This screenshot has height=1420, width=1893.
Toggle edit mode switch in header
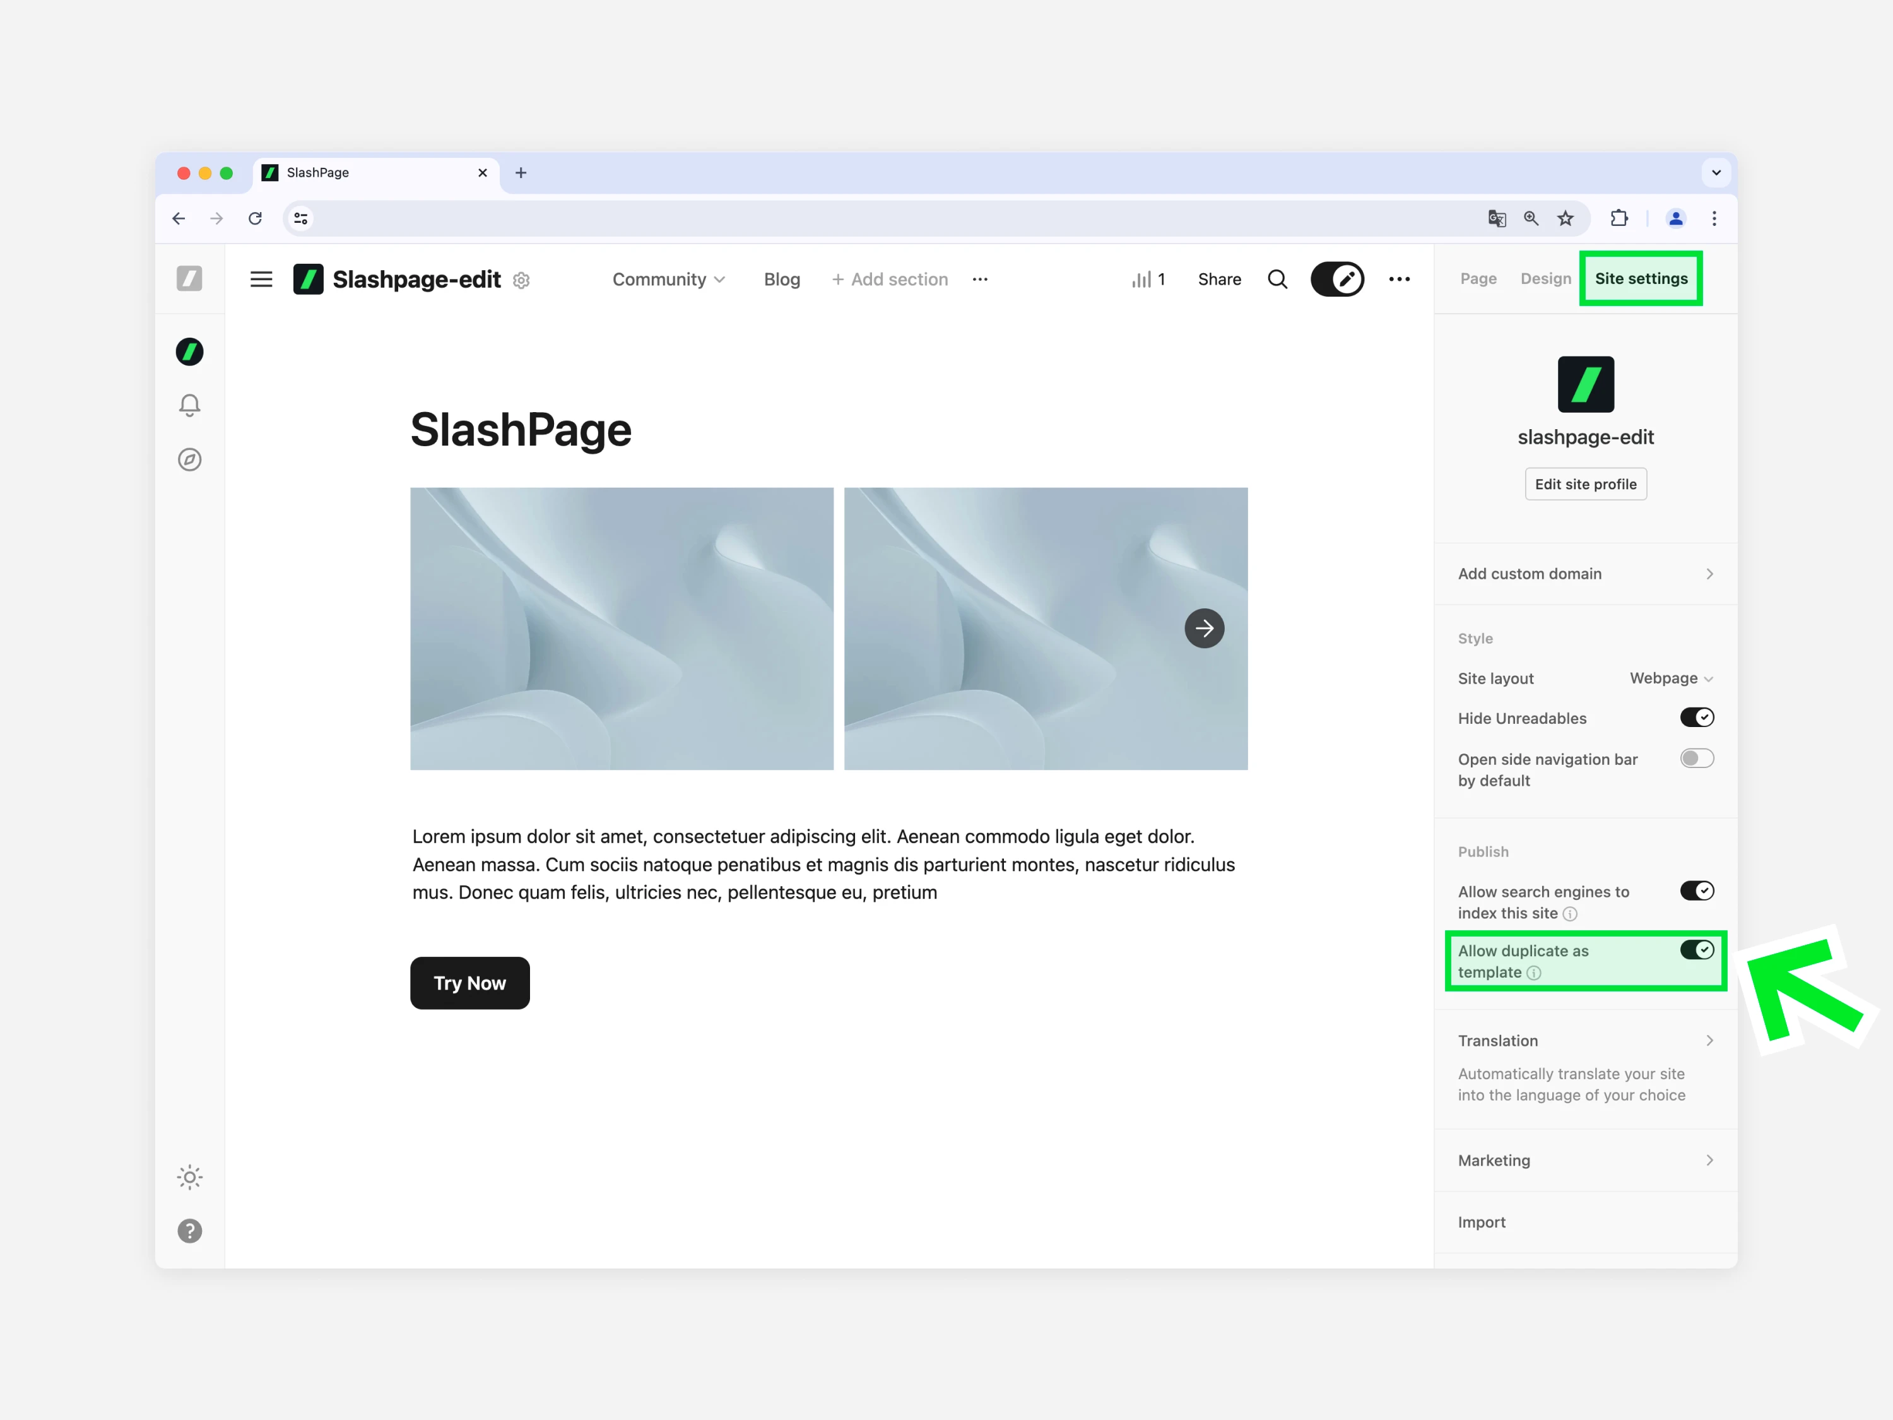pyautogui.click(x=1336, y=279)
